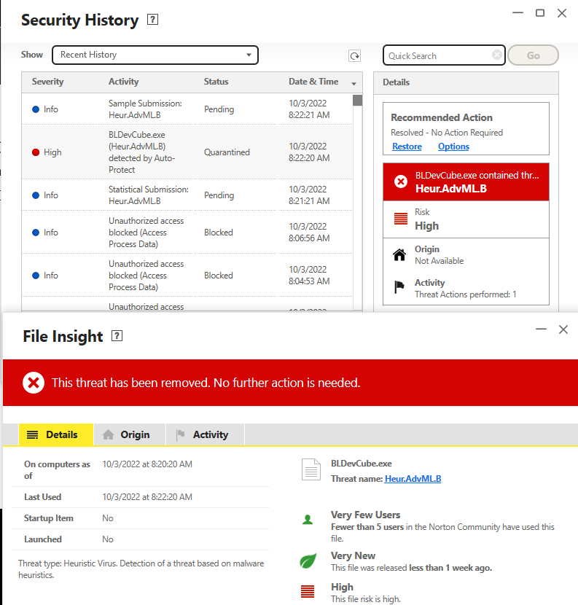Viewport: 578px width, 605px height.
Task: Sort by the Activity column header
Action: click(123, 82)
